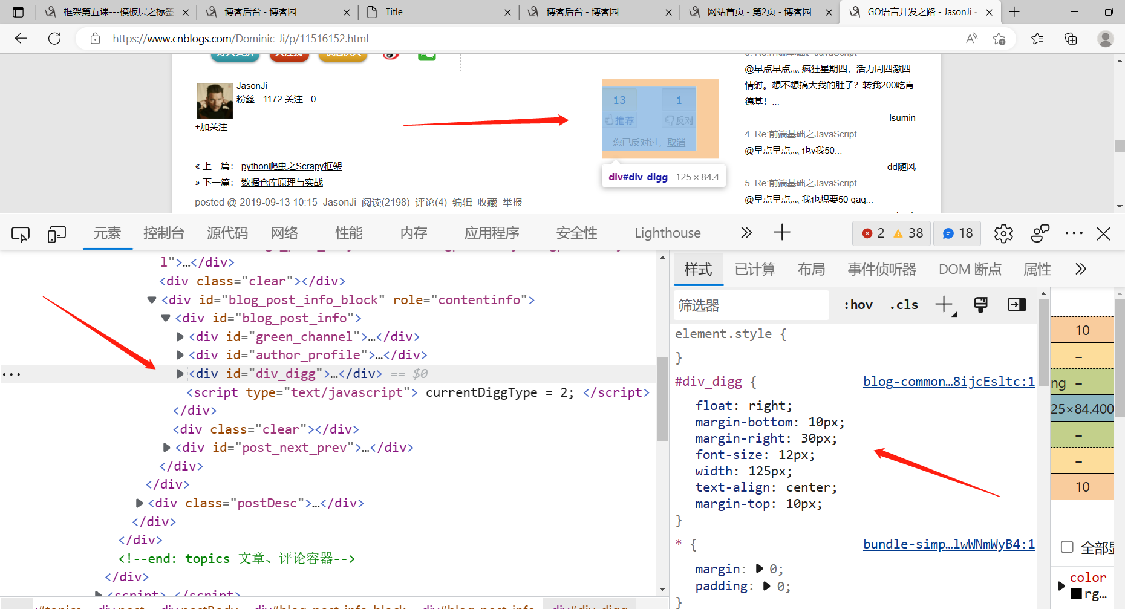Open DevTools settings gear
The image size is (1125, 609).
click(x=1003, y=233)
